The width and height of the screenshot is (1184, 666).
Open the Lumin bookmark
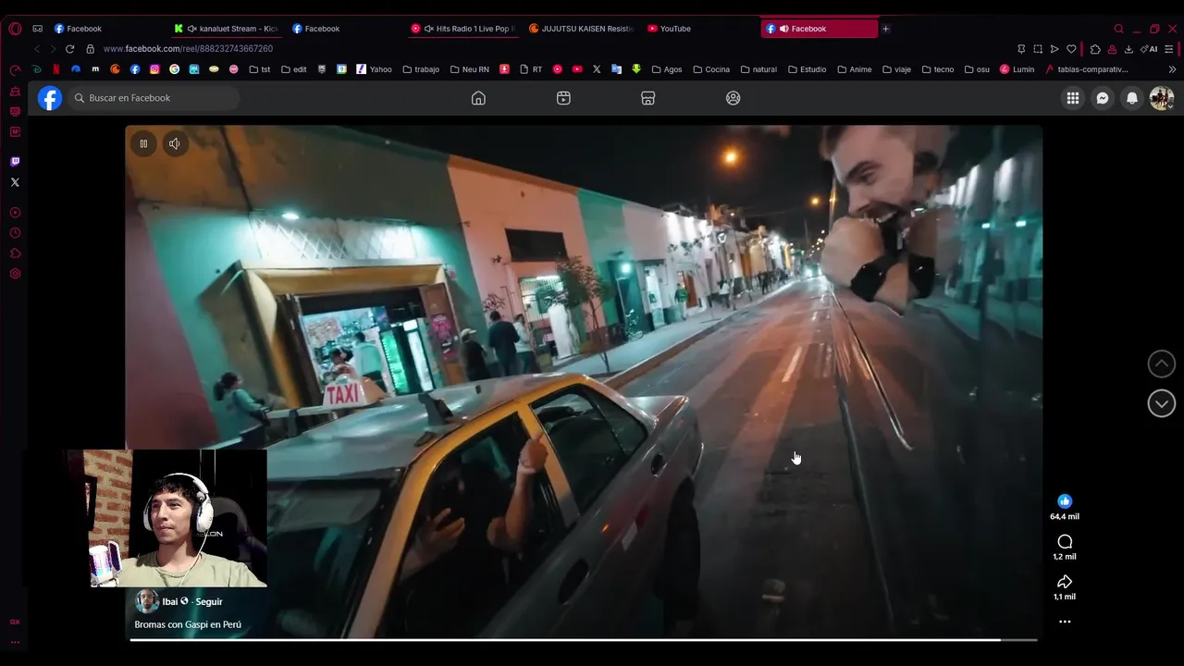pos(1017,69)
